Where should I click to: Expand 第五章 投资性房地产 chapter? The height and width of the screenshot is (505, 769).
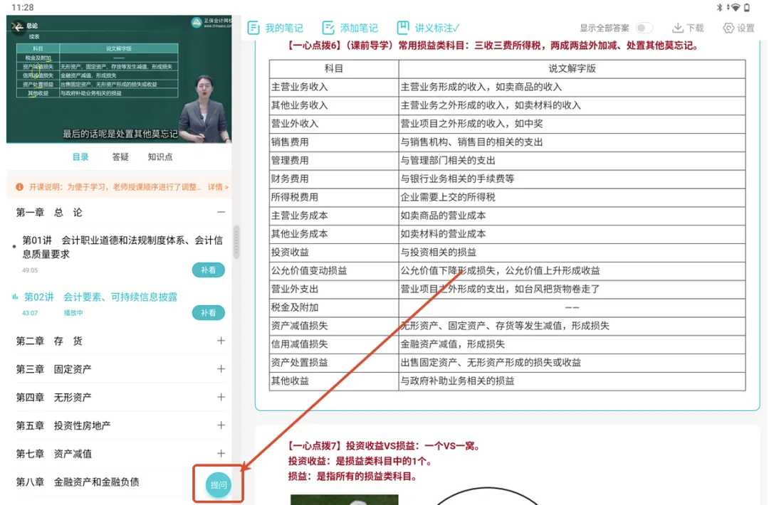coord(221,425)
